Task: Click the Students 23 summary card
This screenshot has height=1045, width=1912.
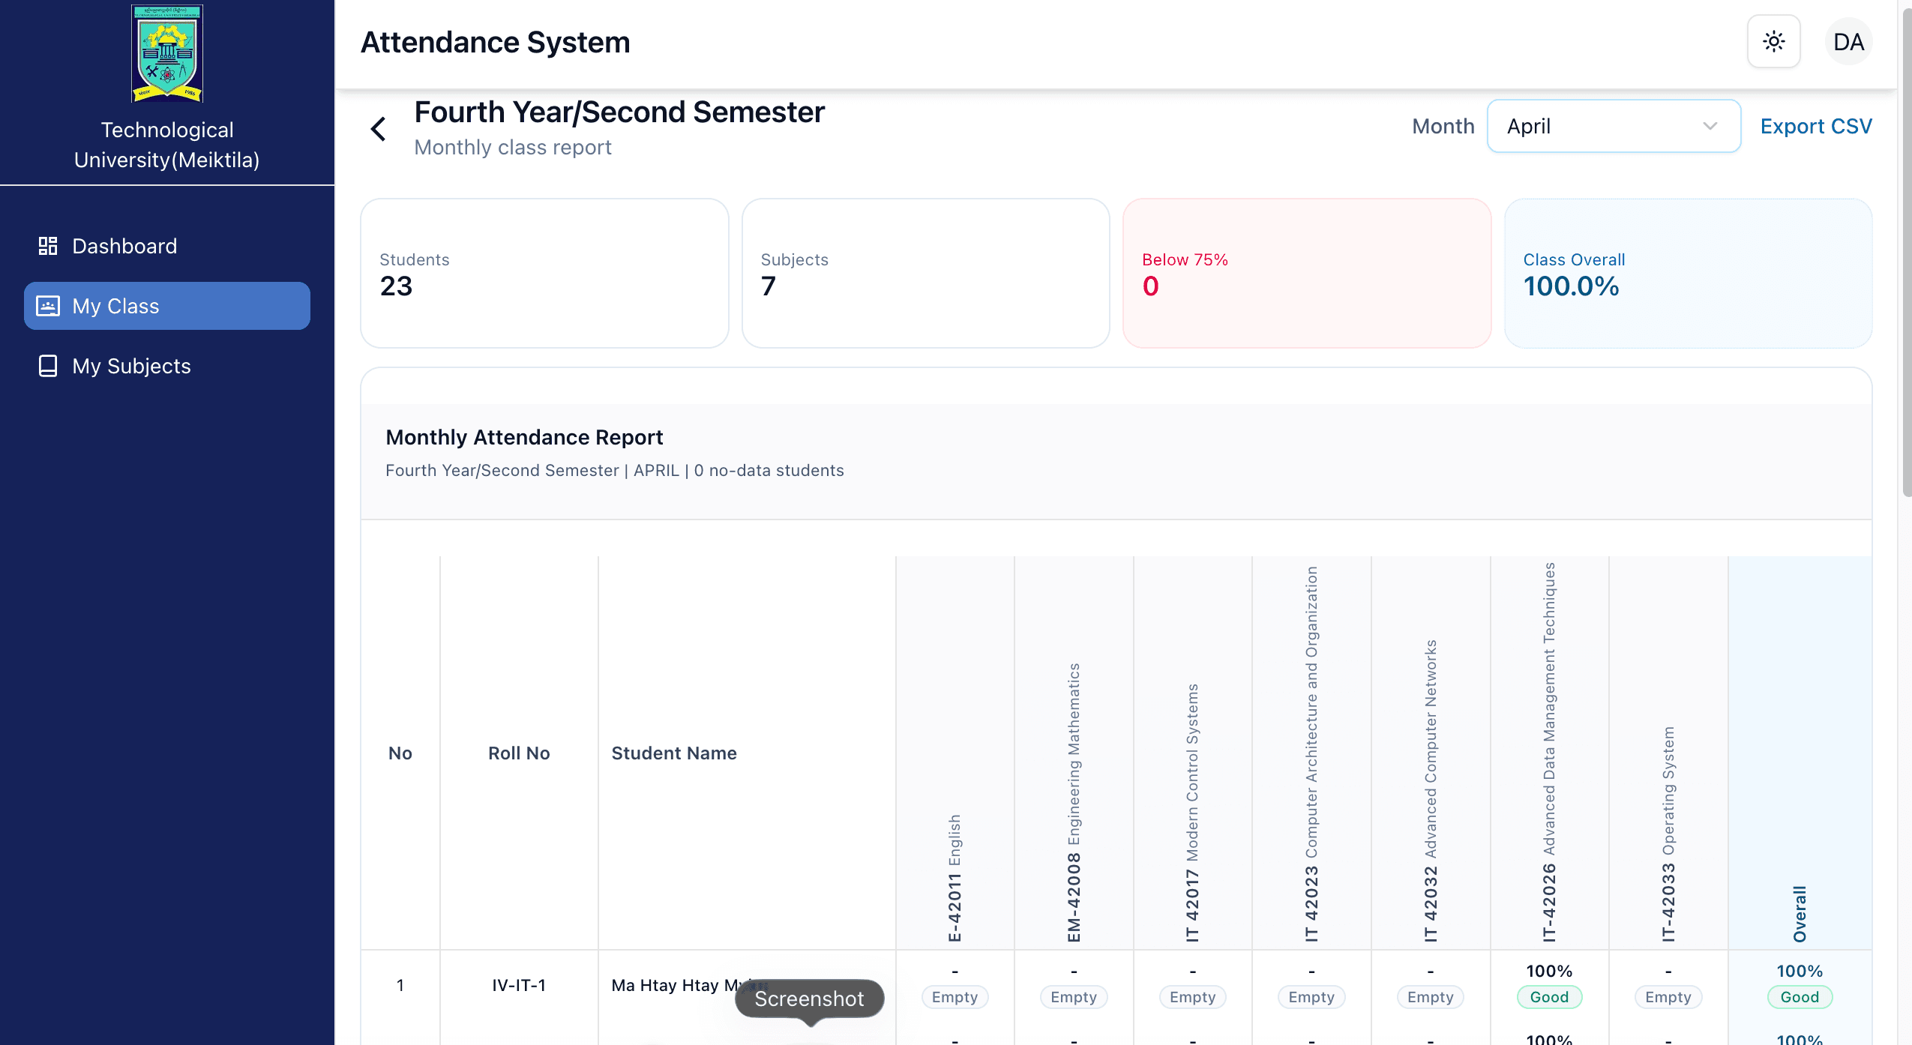Action: (x=544, y=273)
